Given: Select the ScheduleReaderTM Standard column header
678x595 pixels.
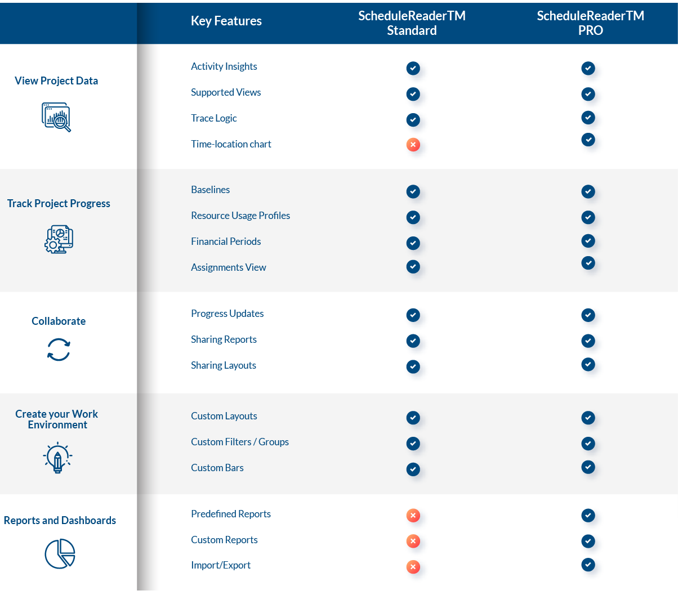Looking at the screenshot, I should coord(412,23).
